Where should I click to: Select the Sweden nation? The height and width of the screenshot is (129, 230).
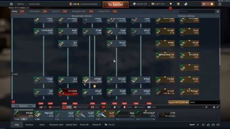tap(140, 107)
